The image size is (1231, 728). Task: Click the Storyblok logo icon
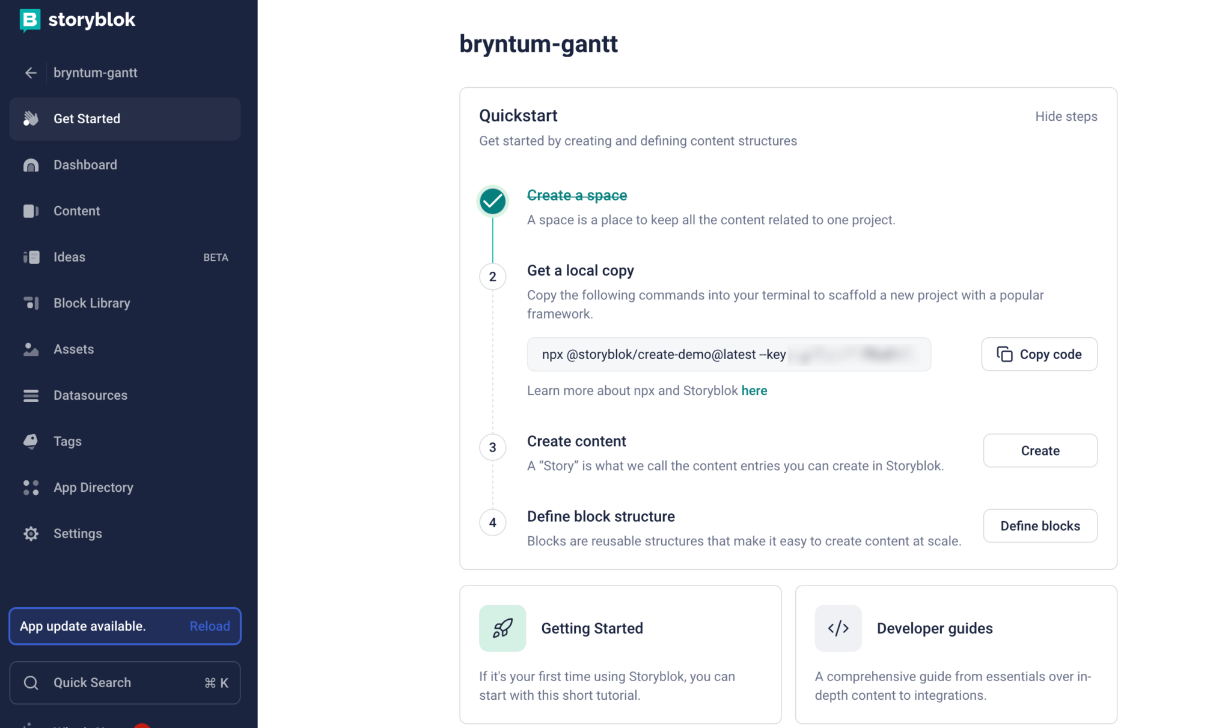coord(29,20)
